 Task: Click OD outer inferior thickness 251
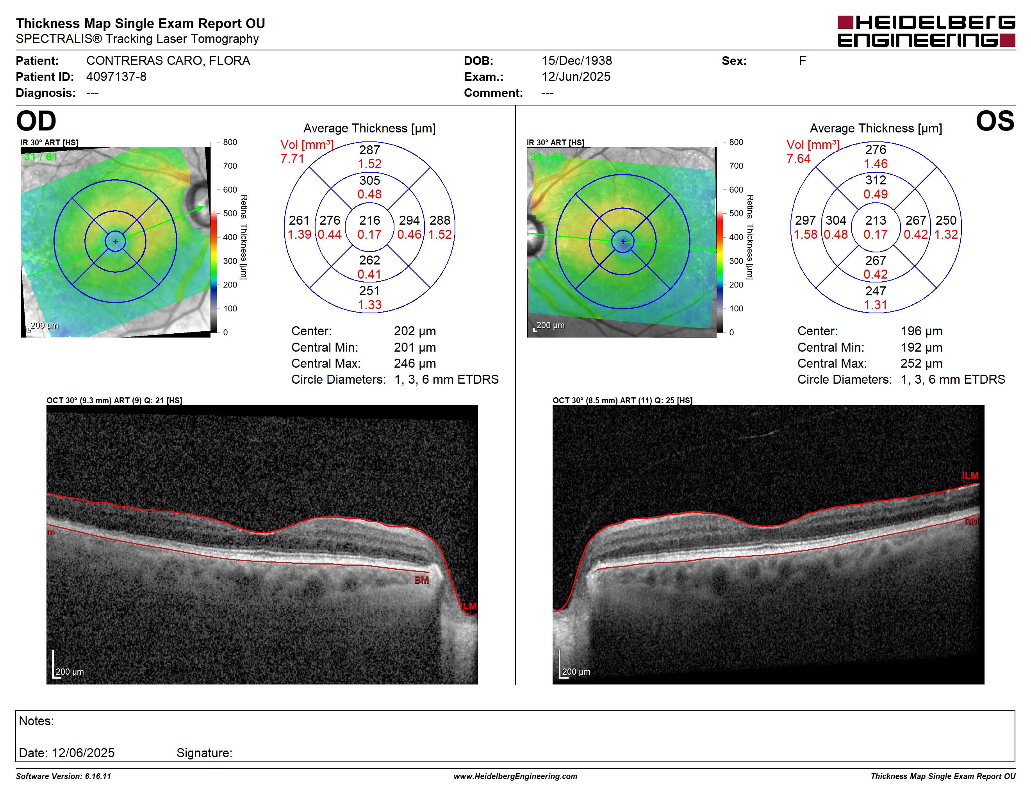click(x=369, y=291)
